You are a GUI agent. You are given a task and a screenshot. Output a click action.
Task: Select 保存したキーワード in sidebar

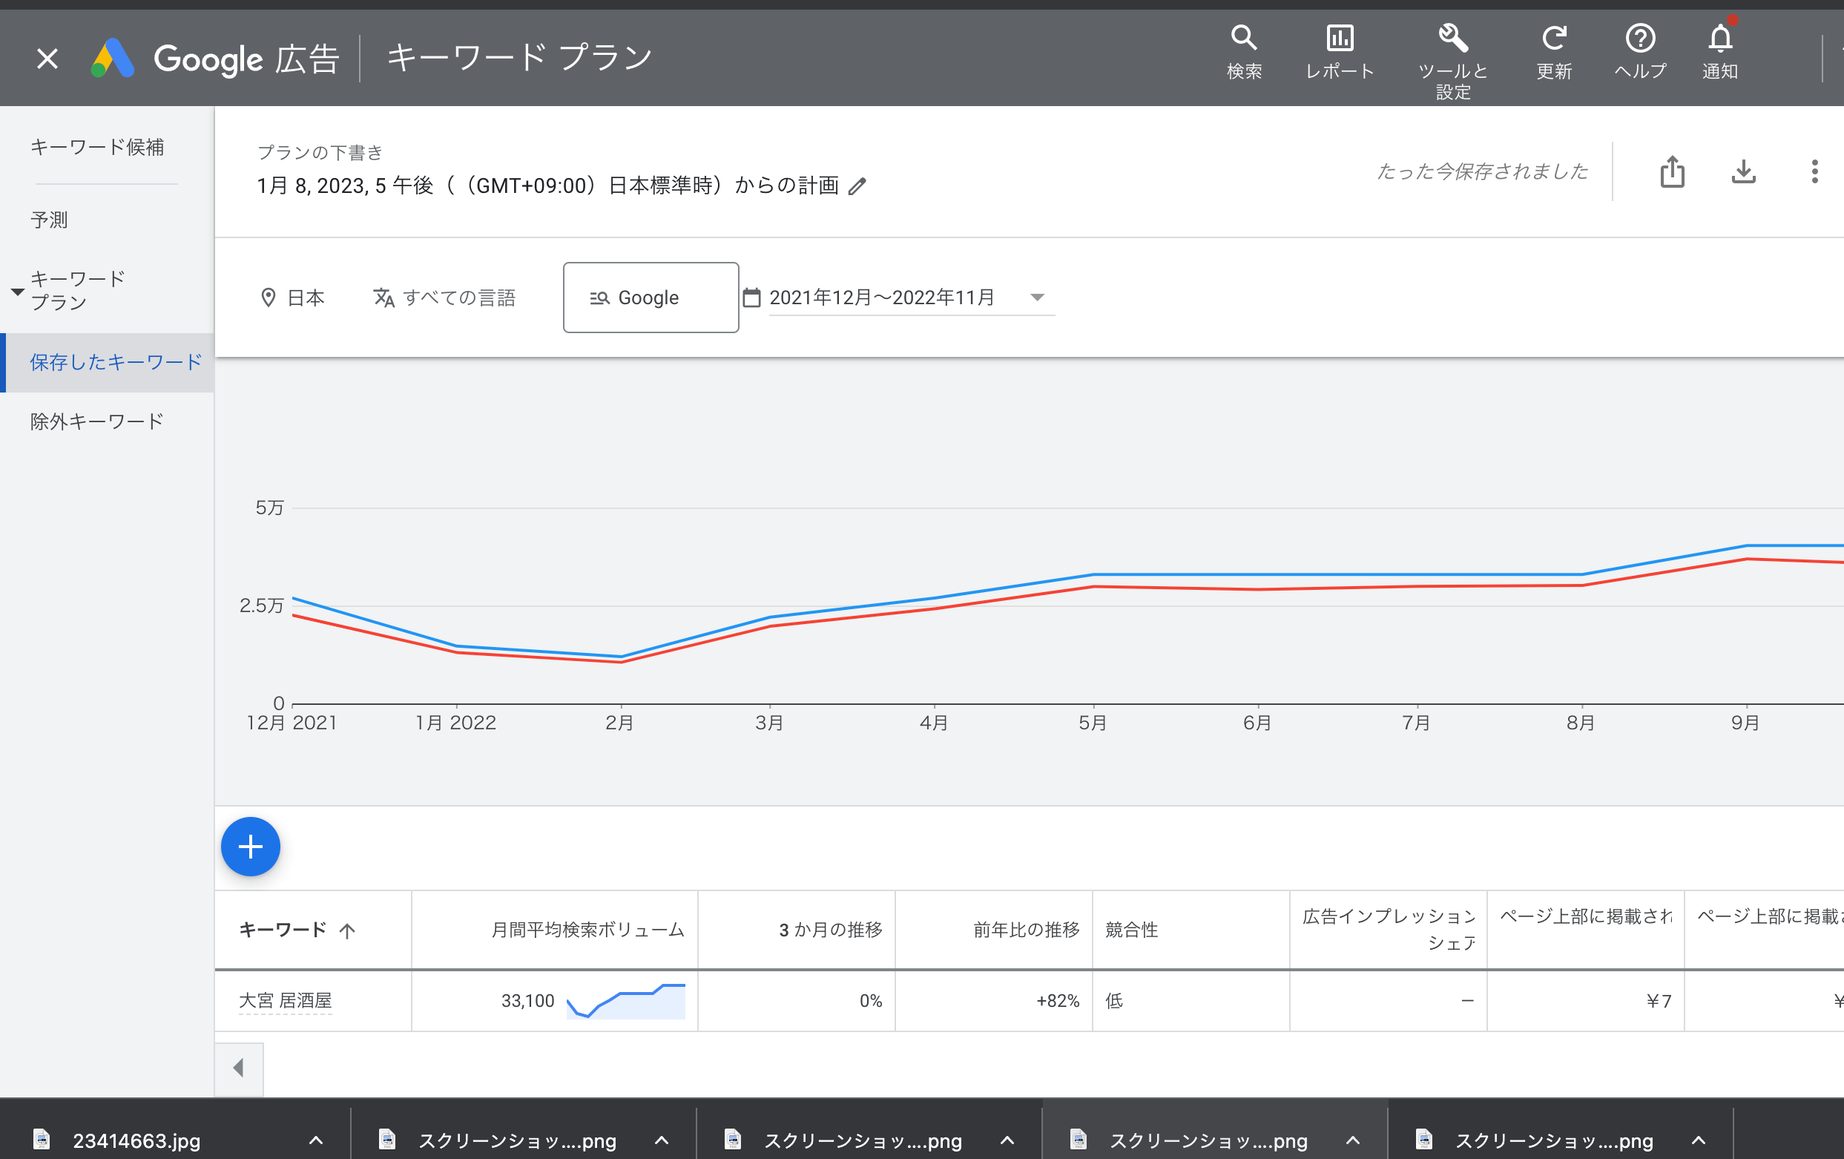pyautogui.click(x=115, y=362)
